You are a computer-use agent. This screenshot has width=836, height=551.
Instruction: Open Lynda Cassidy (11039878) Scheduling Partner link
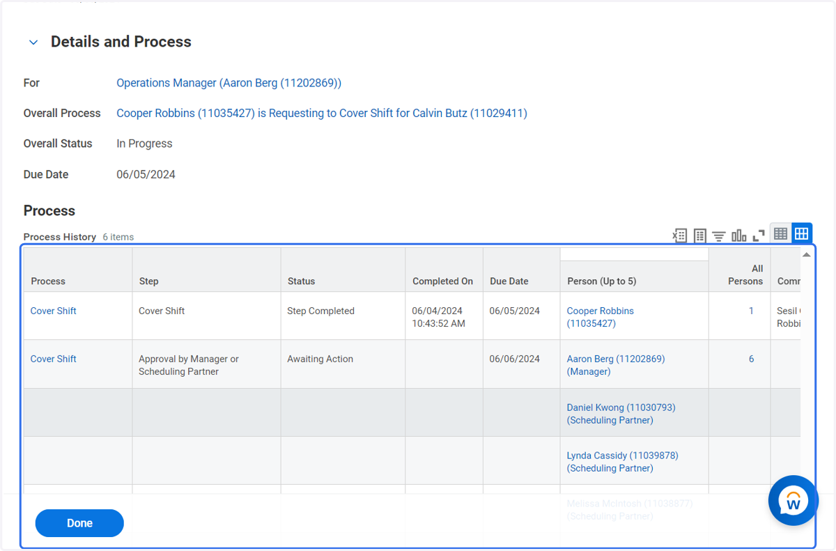pyautogui.click(x=622, y=461)
